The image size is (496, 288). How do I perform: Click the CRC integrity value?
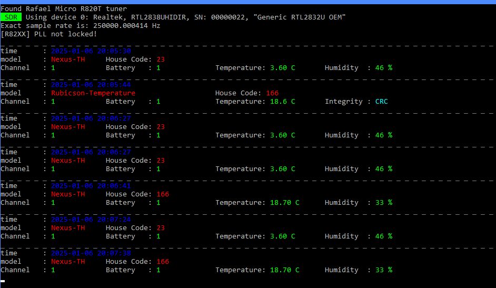[381, 102]
